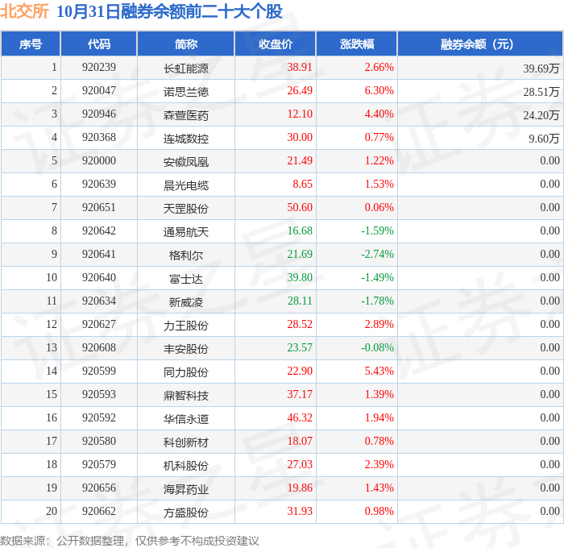The width and height of the screenshot is (564, 548).
Task: Select stock name 同力股份
Action: 186,372
